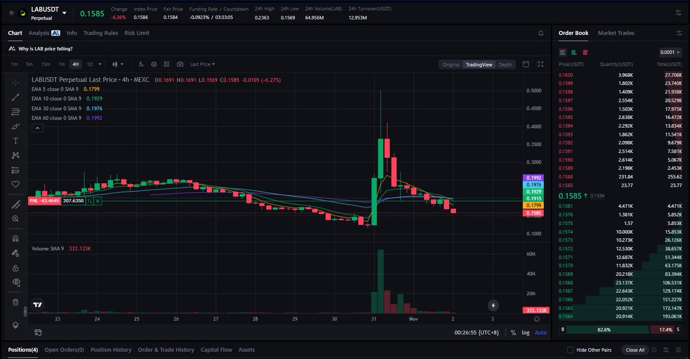This screenshot has width=690, height=359.
Task: Enter fullscreen chart mode
Action: point(540,64)
